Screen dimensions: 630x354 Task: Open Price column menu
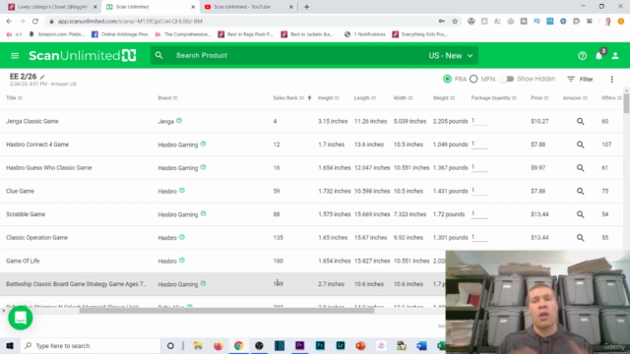point(546,98)
